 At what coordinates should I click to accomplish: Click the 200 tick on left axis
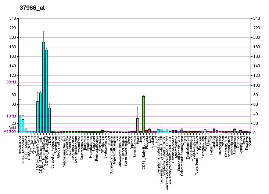click(12, 37)
